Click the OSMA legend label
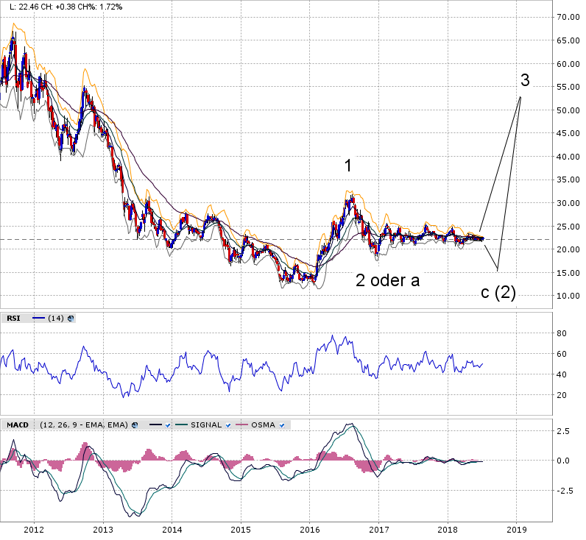 click(x=263, y=425)
